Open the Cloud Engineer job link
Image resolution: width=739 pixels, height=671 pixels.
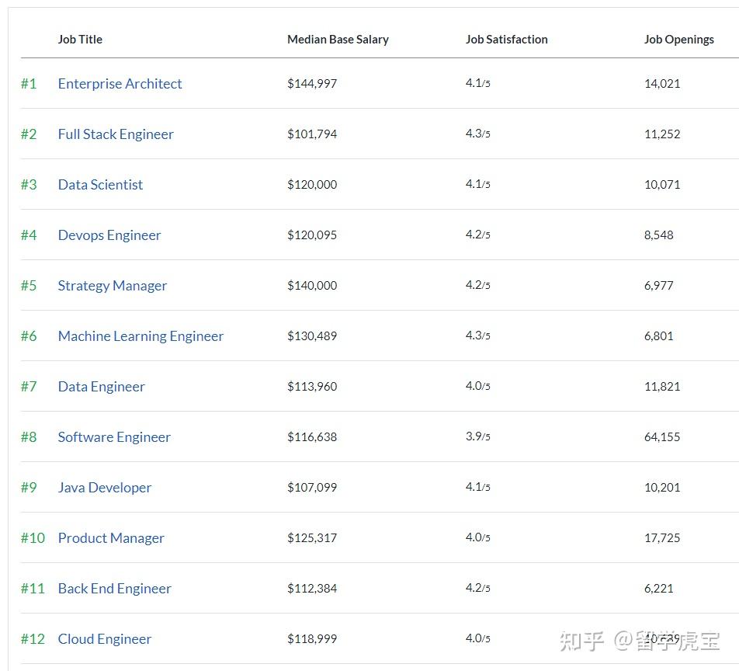pos(105,639)
